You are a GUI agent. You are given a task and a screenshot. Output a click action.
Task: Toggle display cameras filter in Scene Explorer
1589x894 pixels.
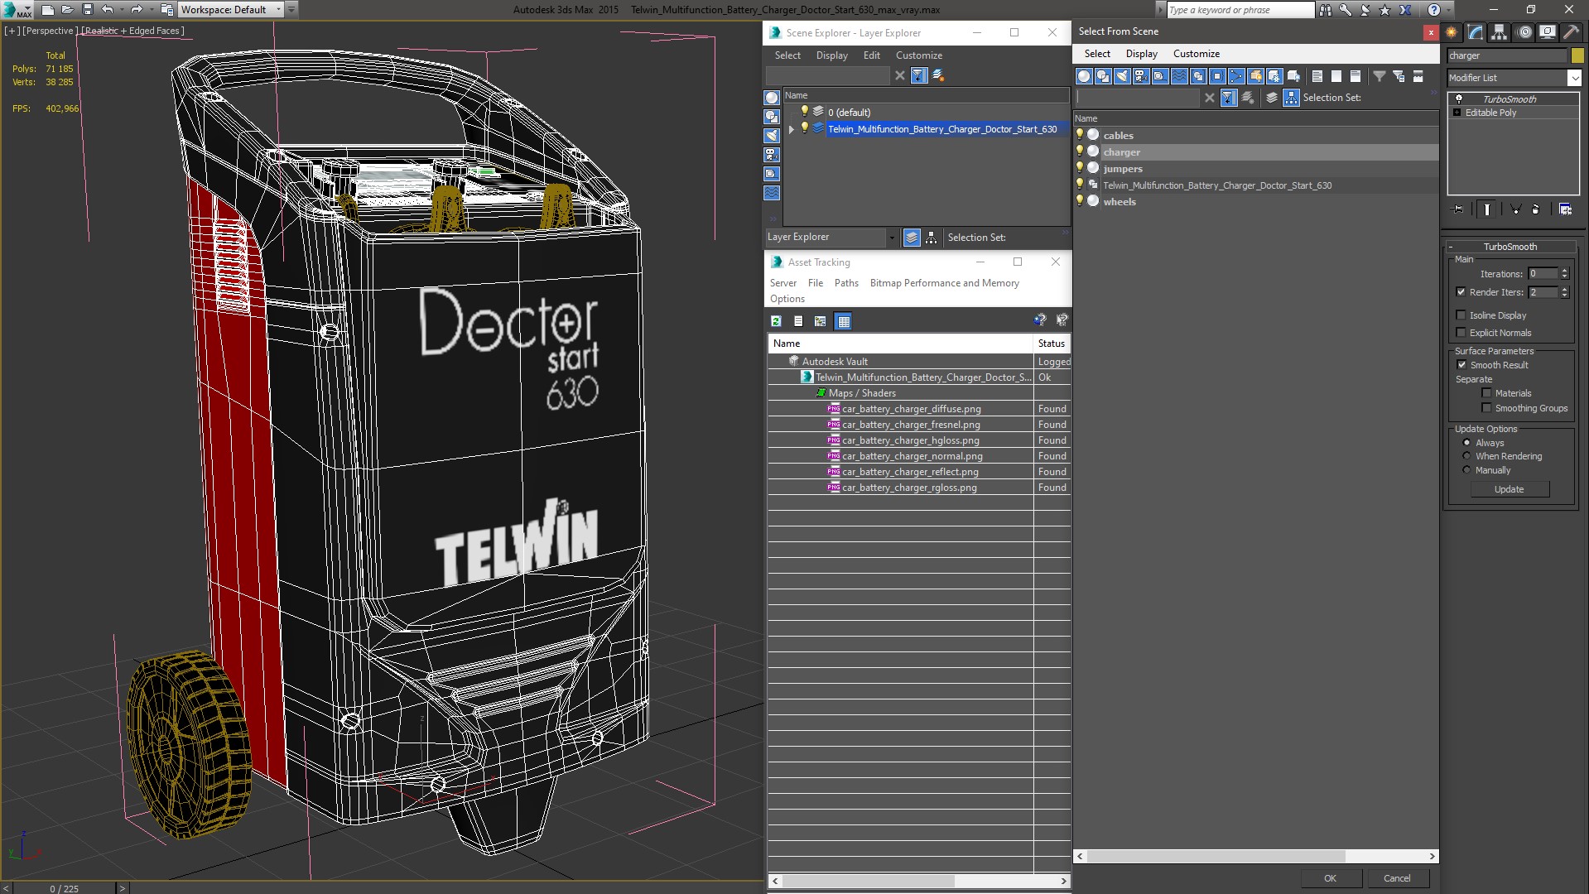(x=772, y=155)
